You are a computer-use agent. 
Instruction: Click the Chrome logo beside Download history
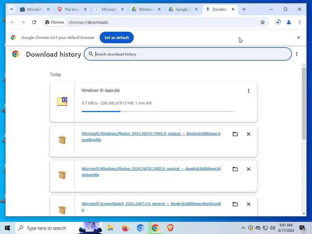coord(16,54)
